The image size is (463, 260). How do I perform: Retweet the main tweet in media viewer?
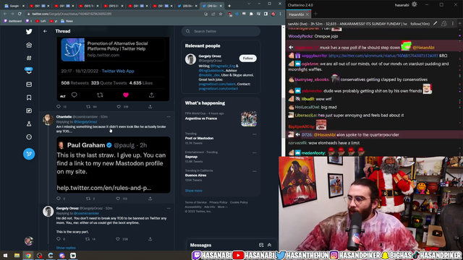pos(100,95)
